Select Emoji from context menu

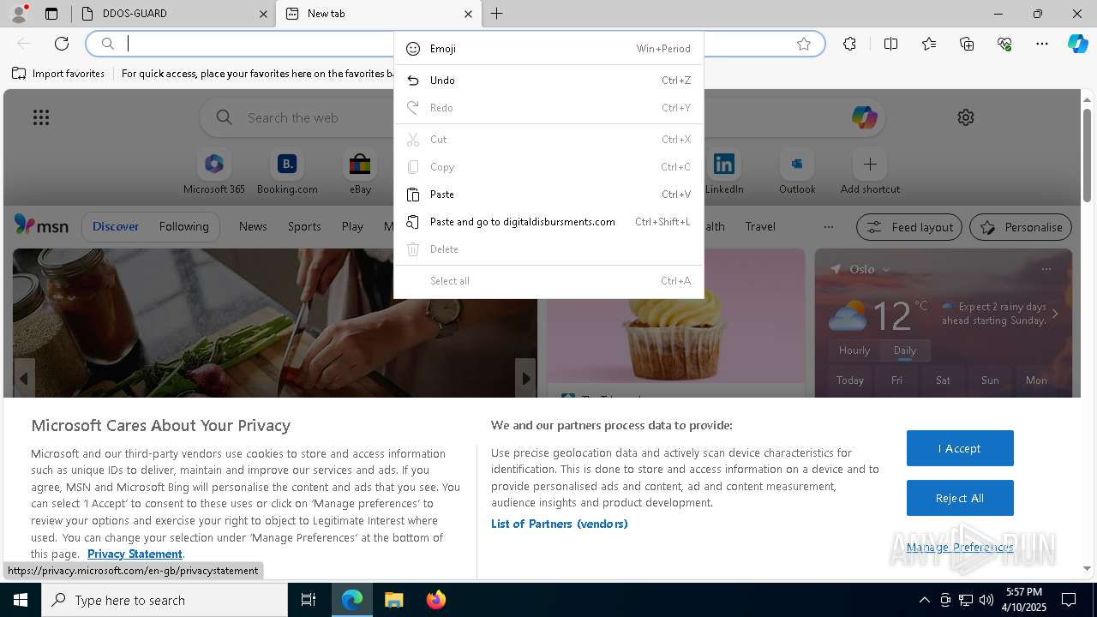(548, 49)
